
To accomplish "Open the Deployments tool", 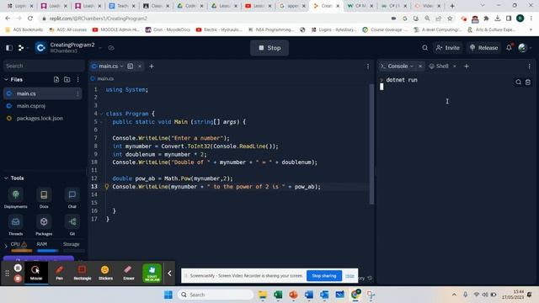I will coord(16,198).
